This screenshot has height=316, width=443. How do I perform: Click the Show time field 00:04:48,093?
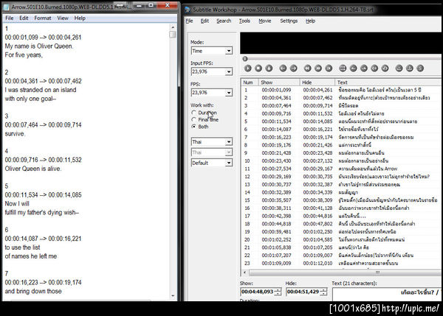coord(258,292)
